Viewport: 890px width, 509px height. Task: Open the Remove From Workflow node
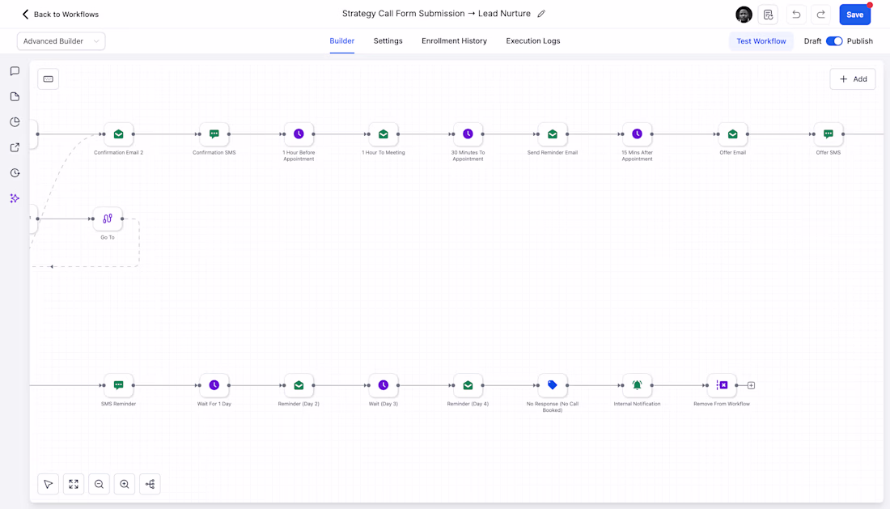[x=722, y=385]
